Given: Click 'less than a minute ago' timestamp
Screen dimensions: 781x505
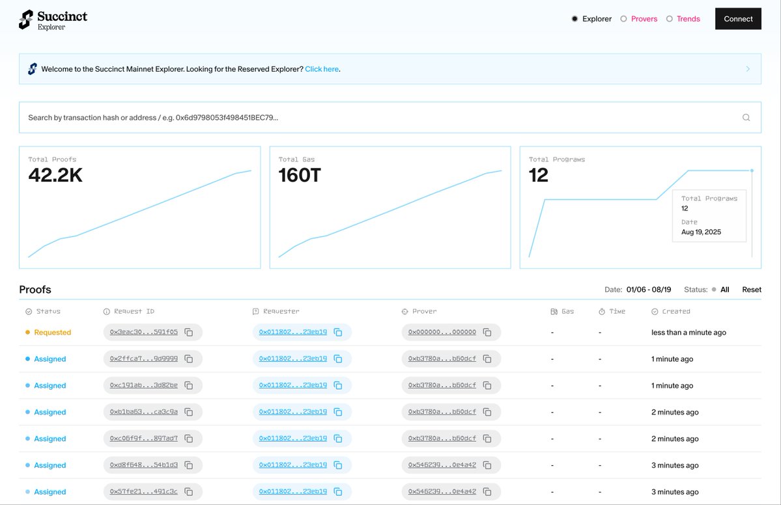Looking at the screenshot, I should pos(689,333).
